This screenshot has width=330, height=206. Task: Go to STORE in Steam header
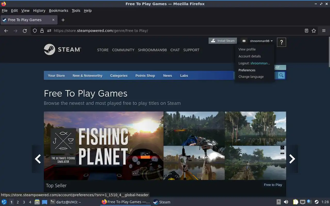[x=103, y=50]
